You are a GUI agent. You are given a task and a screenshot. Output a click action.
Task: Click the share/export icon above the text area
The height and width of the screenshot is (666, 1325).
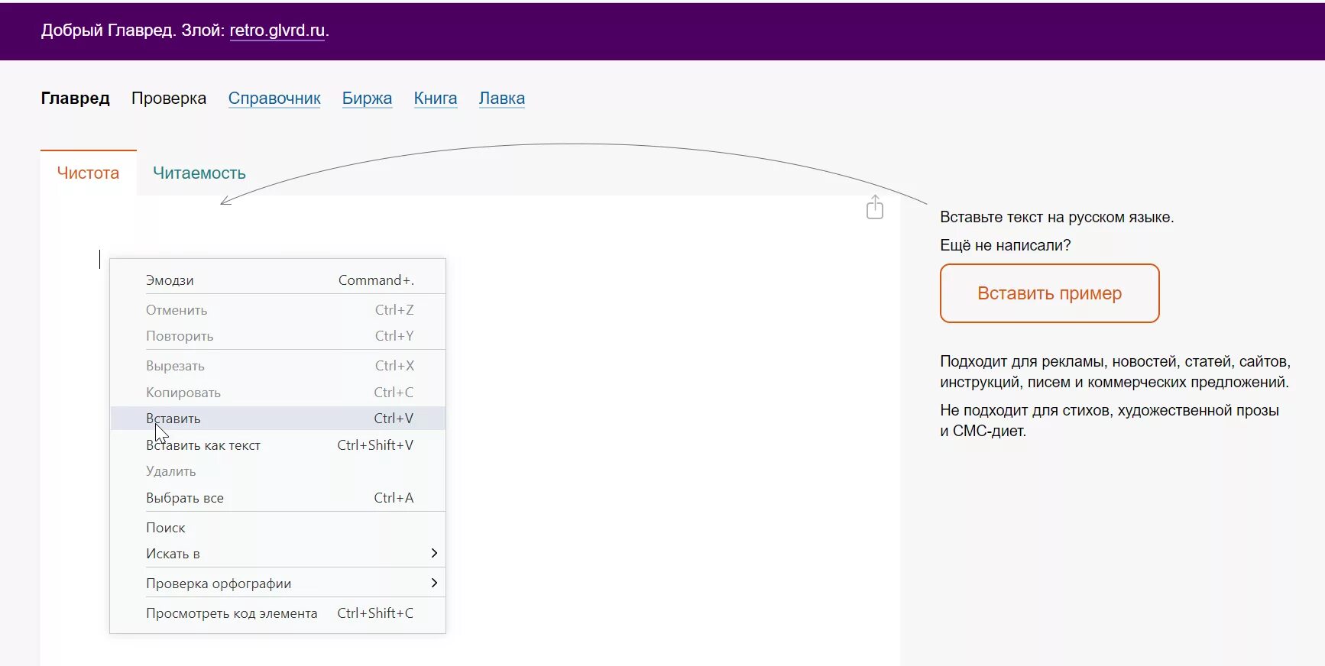(875, 207)
